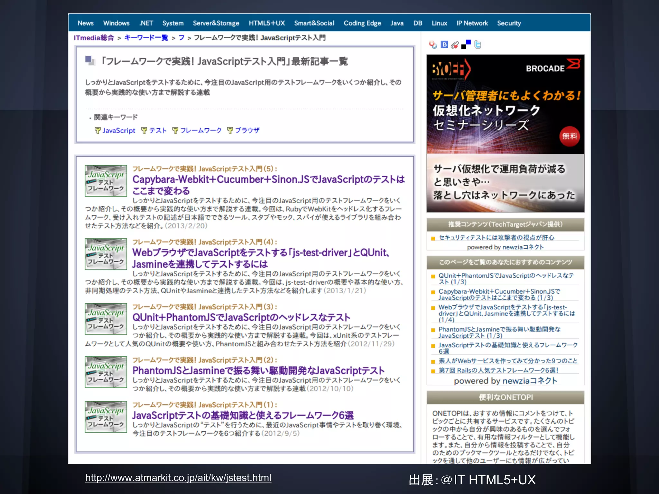Select the HTML5+UX navigation item
The width and height of the screenshot is (659, 494).
[267, 23]
